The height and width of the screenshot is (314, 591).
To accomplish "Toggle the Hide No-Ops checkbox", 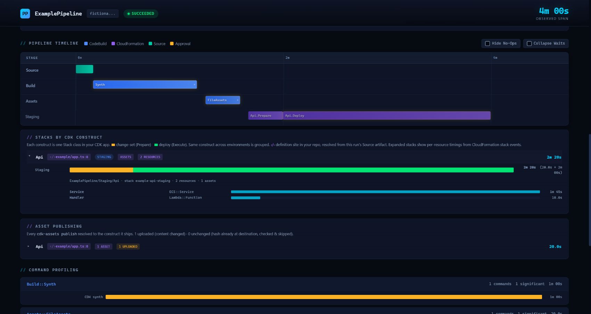I will click(x=487, y=43).
